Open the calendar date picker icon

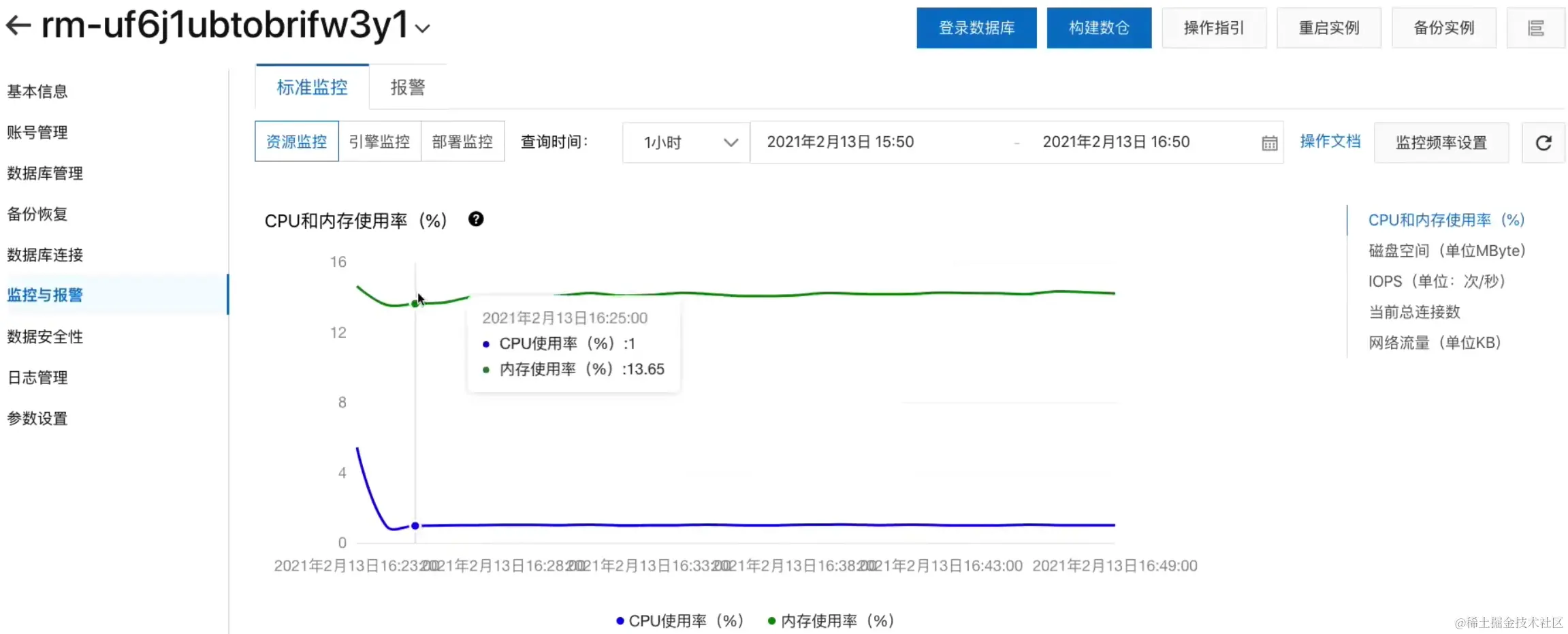[1269, 143]
